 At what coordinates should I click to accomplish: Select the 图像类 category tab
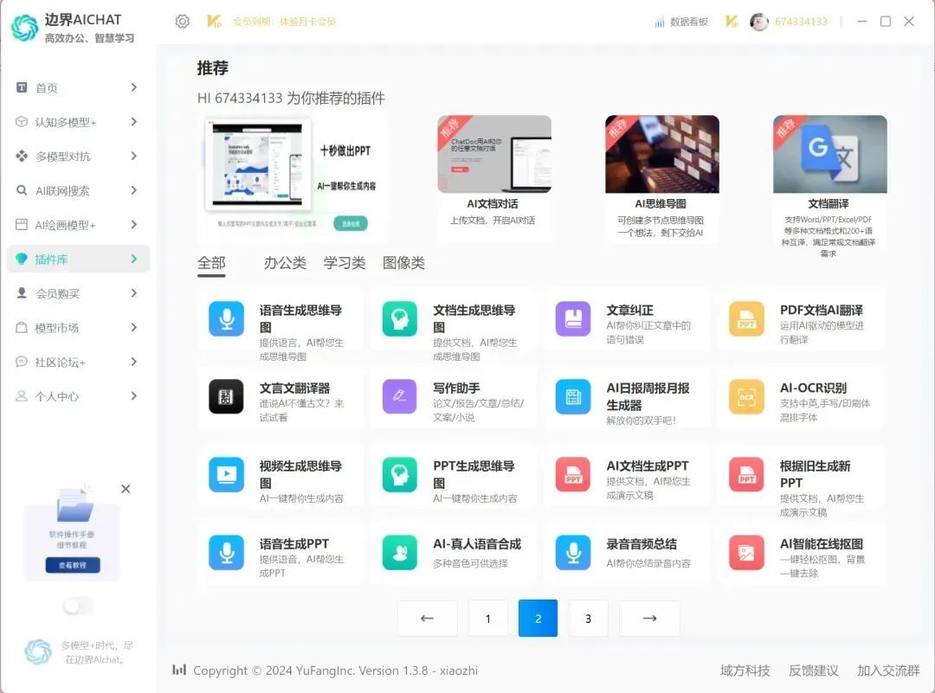click(403, 263)
